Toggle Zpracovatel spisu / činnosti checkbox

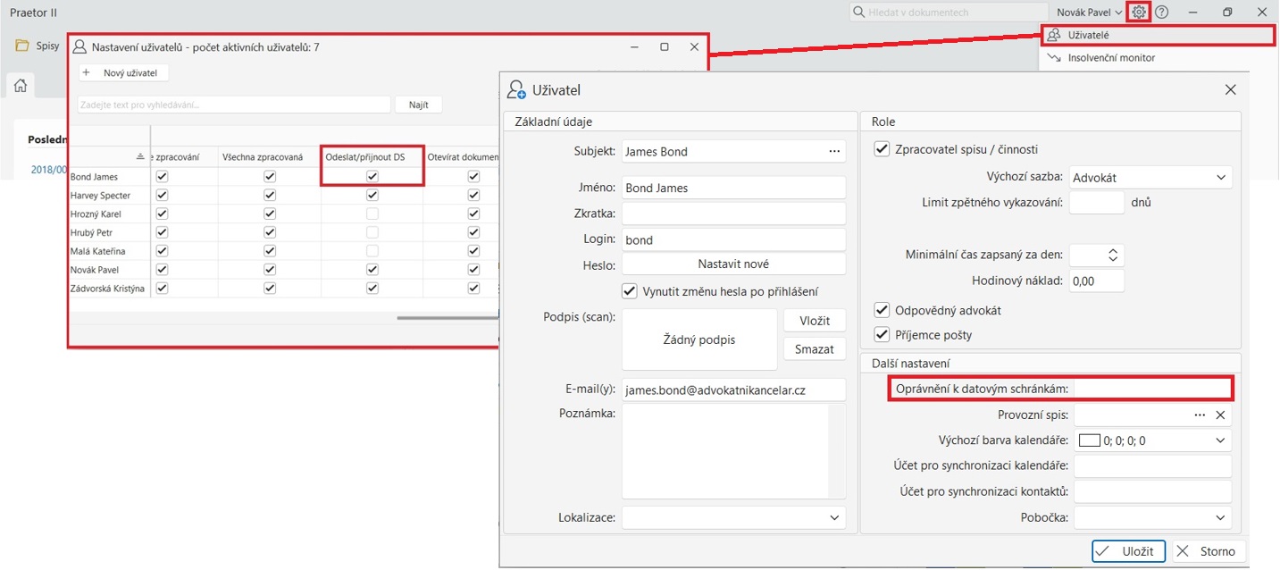[882, 149]
